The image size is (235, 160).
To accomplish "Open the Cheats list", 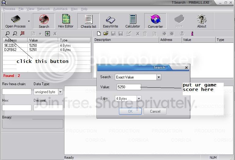I will pos(88,21).
